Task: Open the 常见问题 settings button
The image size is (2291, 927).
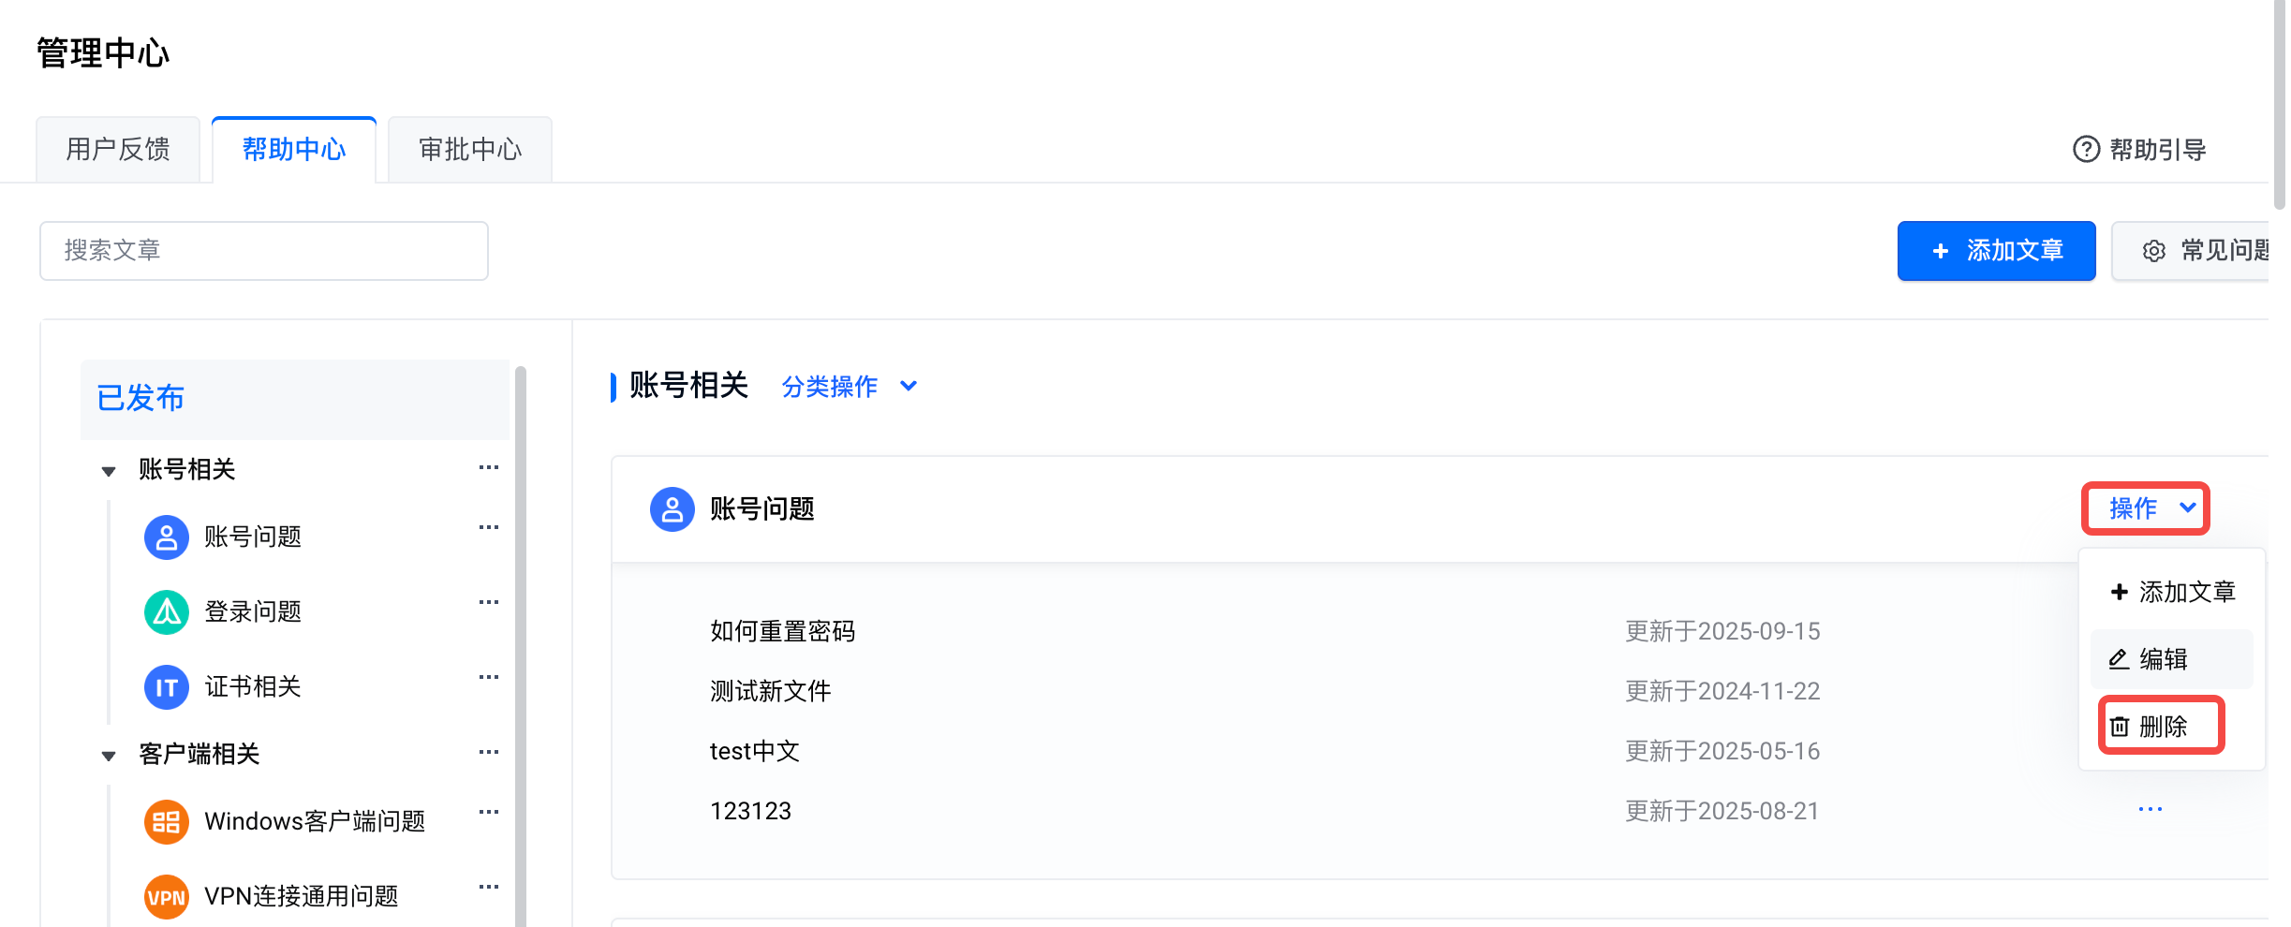Action: [2192, 251]
